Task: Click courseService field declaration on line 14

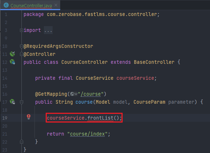Action: coord(135,78)
